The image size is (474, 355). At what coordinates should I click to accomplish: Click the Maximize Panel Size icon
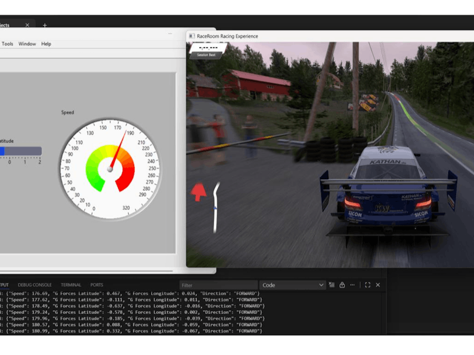[367, 285]
